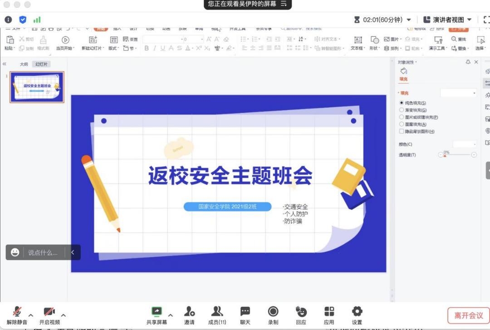490x330 pixels.
Task: Click the 透明度 transparency slider
Action: 458,155
